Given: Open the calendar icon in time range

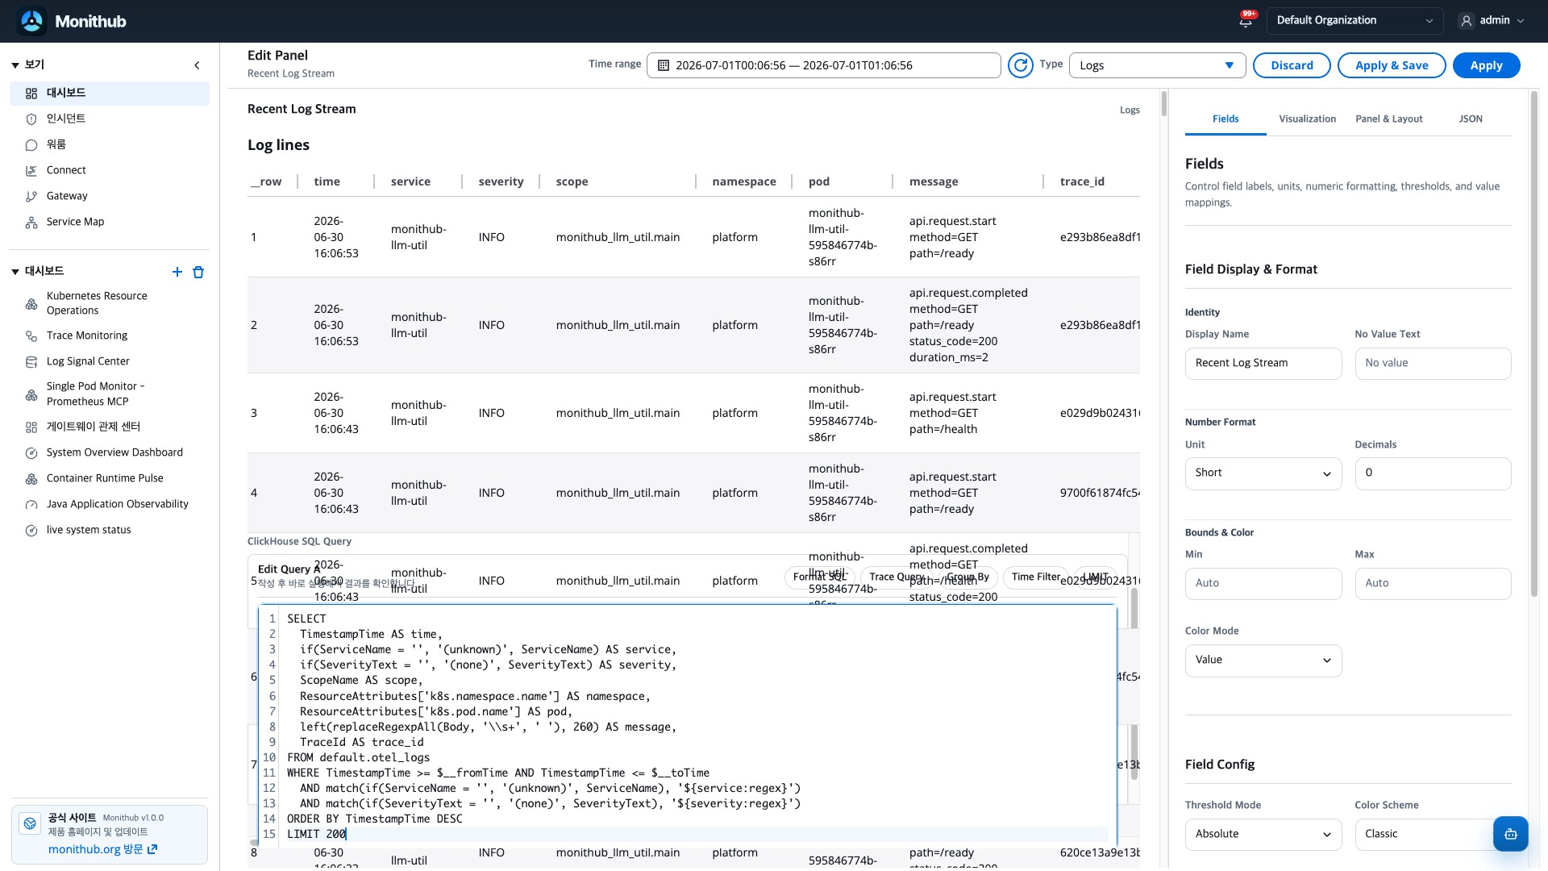Looking at the screenshot, I should tap(664, 65).
